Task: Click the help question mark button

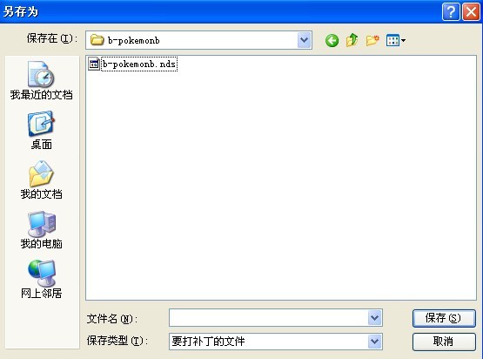Action: pyautogui.click(x=451, y=12)
